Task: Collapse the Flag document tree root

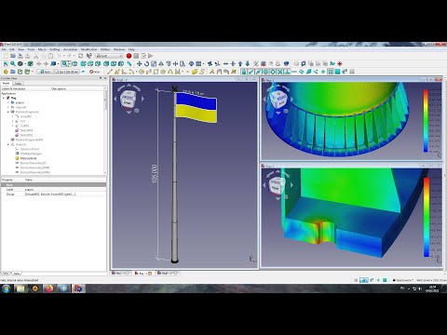Action: pos(4,98)
